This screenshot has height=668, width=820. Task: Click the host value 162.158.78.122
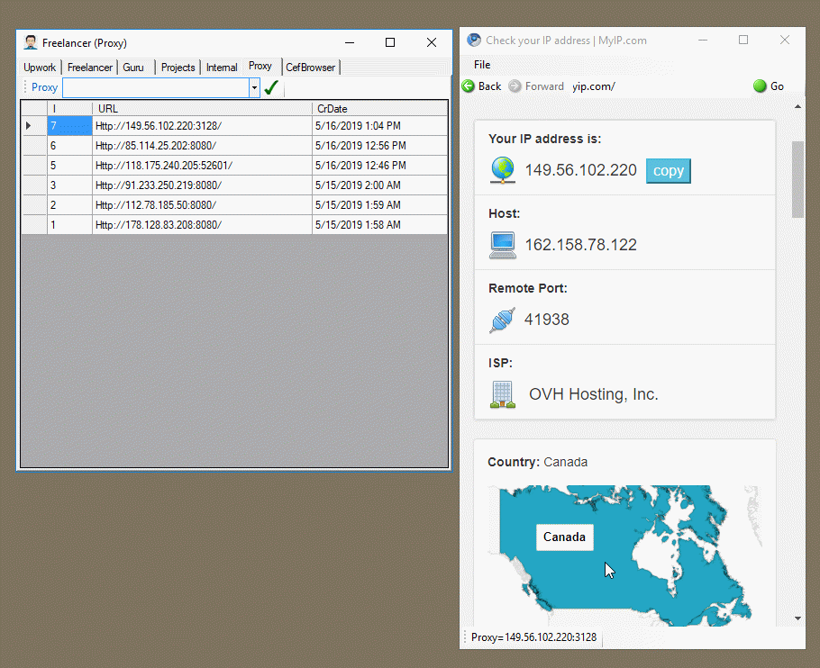tap(580, 245)
